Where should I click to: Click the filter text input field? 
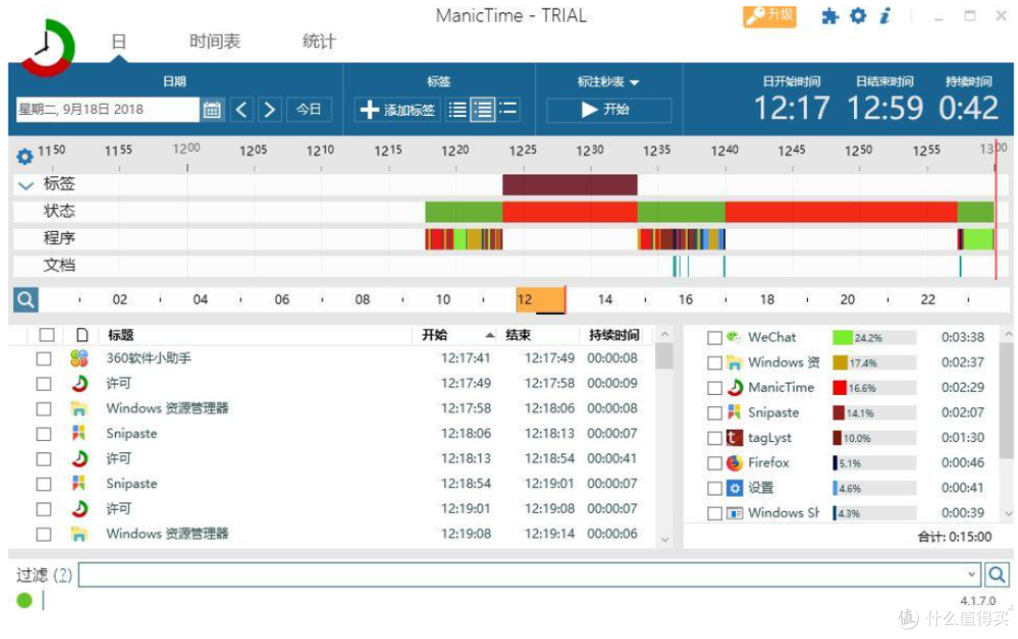click(529, 575)
